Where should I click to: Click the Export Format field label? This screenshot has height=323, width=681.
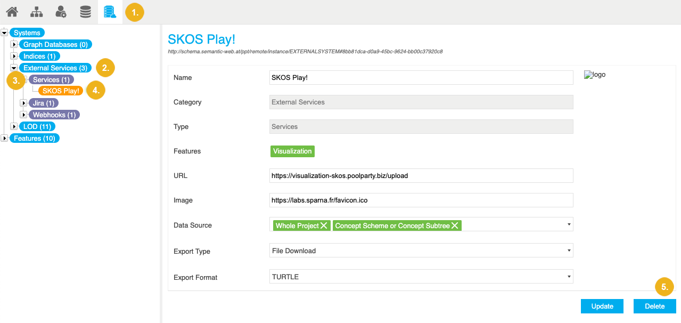[195, 277]
